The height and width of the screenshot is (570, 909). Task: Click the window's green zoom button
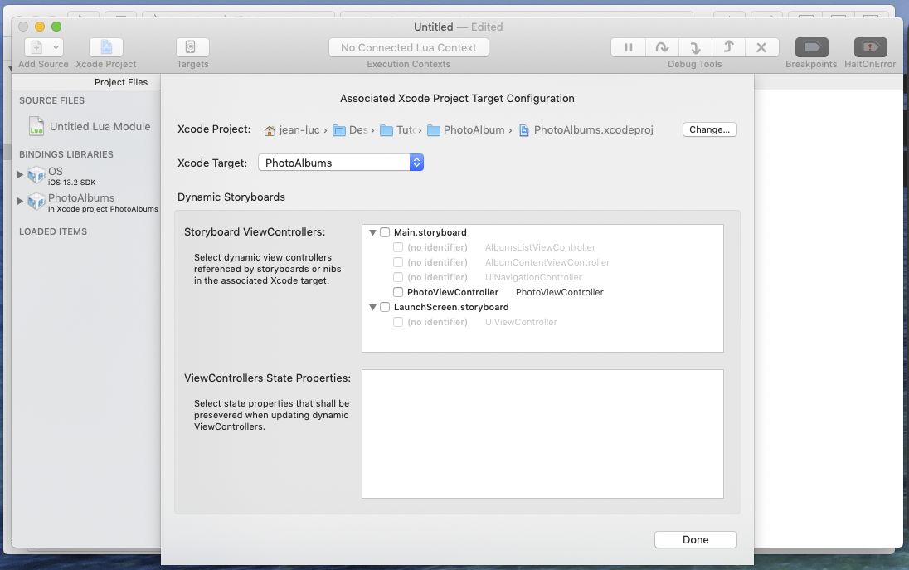[x=56, y=26]
